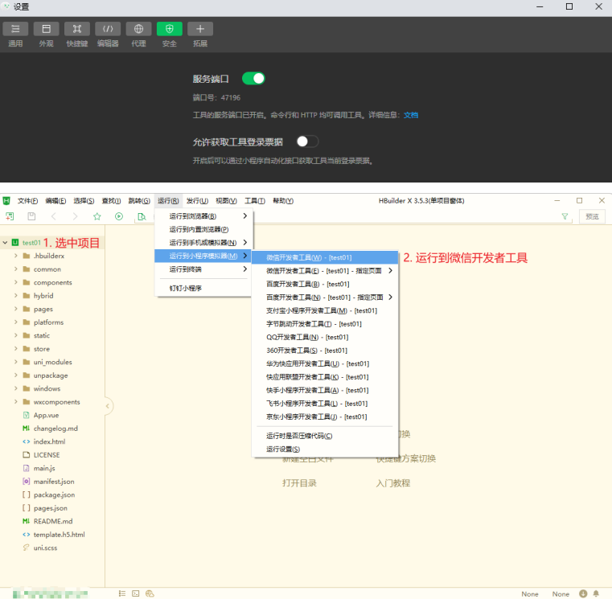Click the filter funnel icon near preview
Image resolution: width=612 pixels, height=599 pixels.
pyautogui.click(x=565, y=216)
